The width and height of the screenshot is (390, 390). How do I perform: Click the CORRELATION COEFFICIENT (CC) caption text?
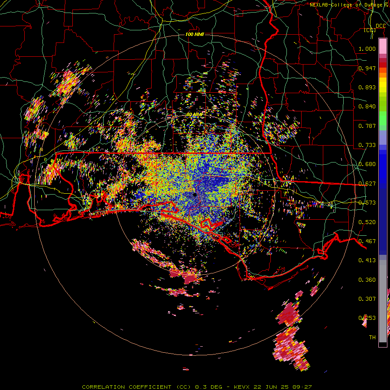(136, 387)
